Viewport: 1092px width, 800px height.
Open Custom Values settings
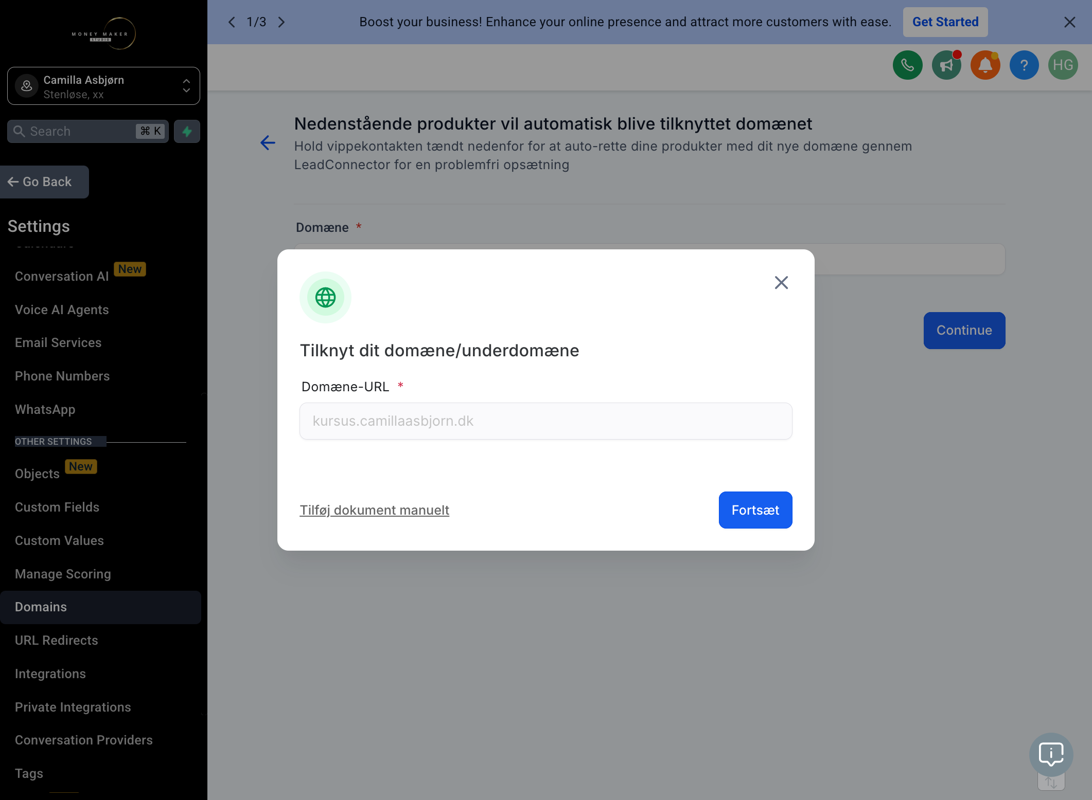point(59,540)
